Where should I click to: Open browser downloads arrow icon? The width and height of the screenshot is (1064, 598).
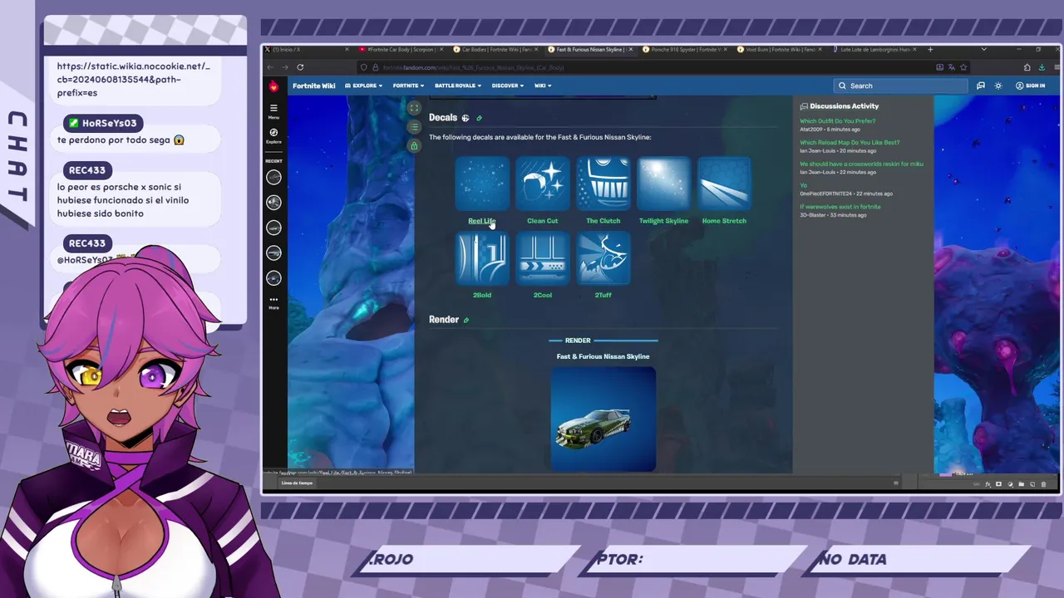tap(1042, 67)
